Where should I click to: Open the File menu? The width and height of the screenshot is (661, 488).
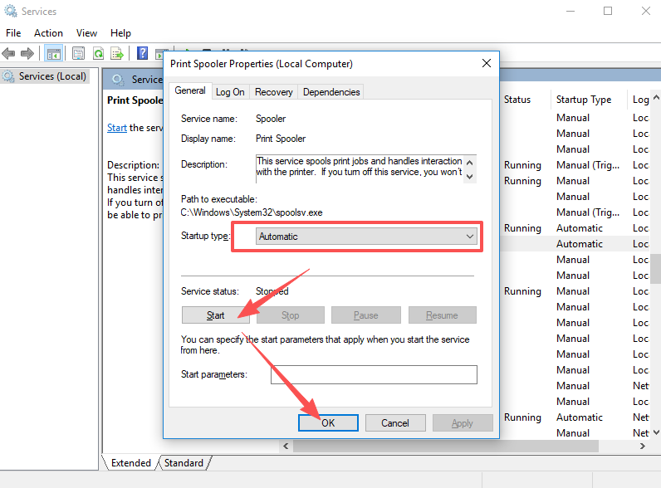pyautogui.click(x=13, y=33)
